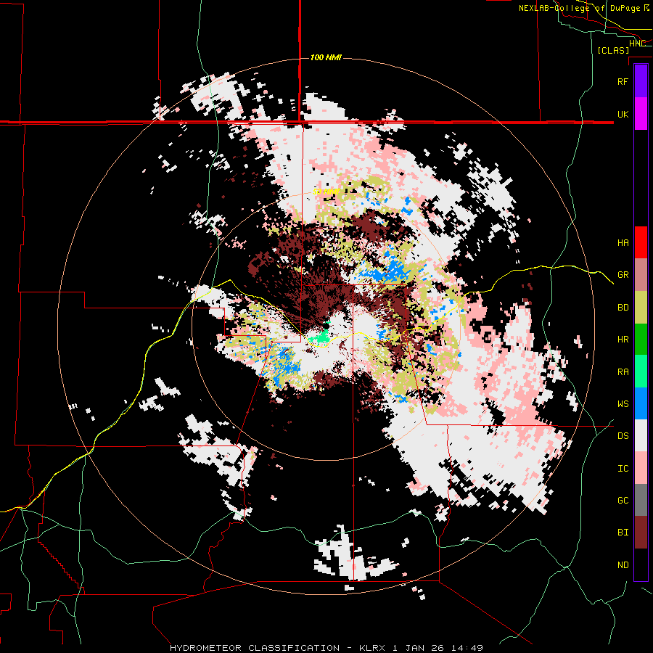Click the BI biological brown swatch
Image resolution: width=653 pixels, height=653 pixels.
[x=641, y=533]
